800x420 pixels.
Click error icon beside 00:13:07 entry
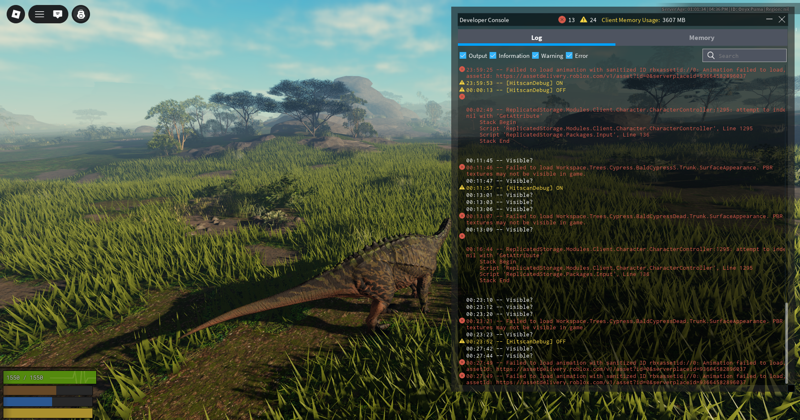(x=462, y=216)
